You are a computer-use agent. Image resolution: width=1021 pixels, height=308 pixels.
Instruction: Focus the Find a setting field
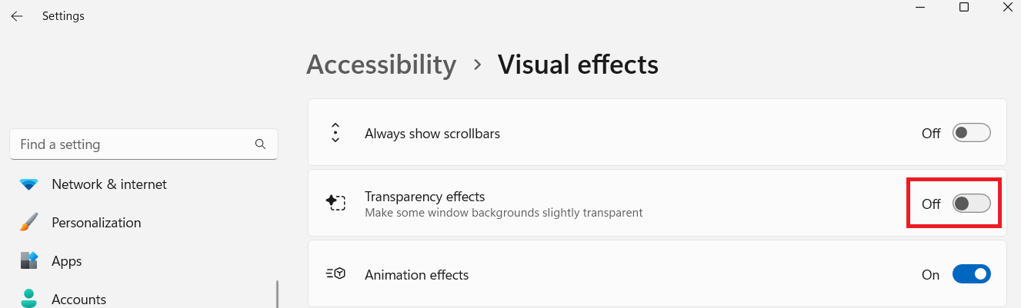pos(144,144)
